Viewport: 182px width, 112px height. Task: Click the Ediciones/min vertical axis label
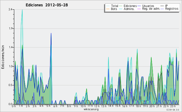(x=3, y=57)
